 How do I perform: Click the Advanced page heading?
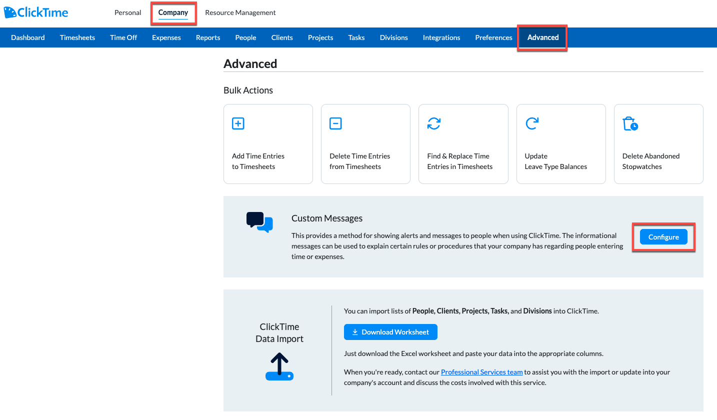[250, 64]
